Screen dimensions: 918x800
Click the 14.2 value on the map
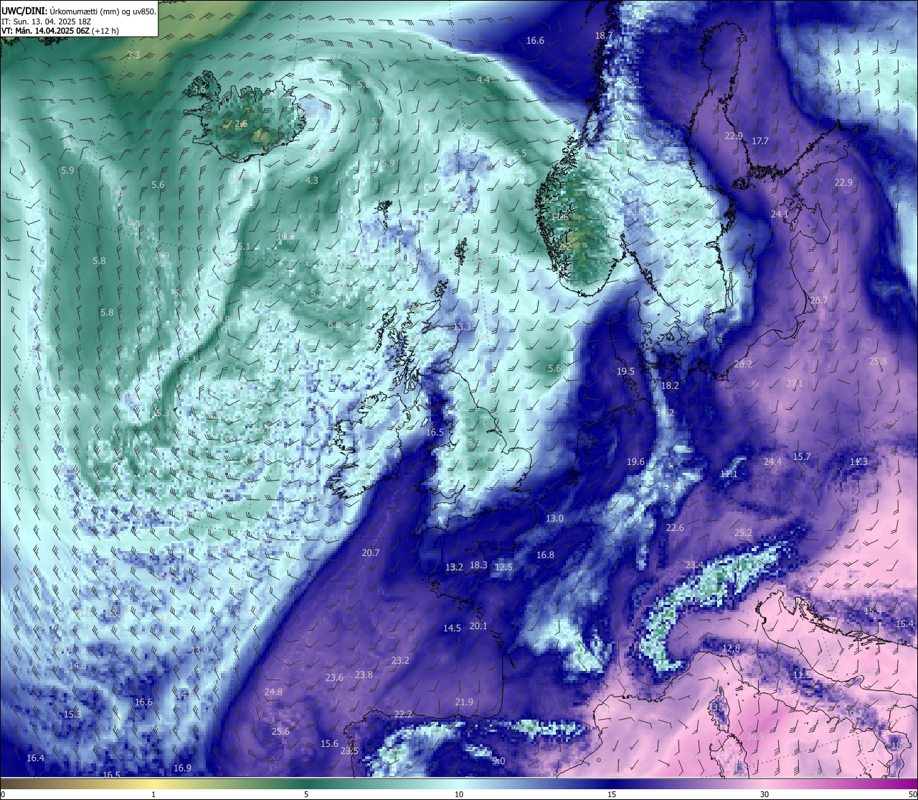(665, 413)
